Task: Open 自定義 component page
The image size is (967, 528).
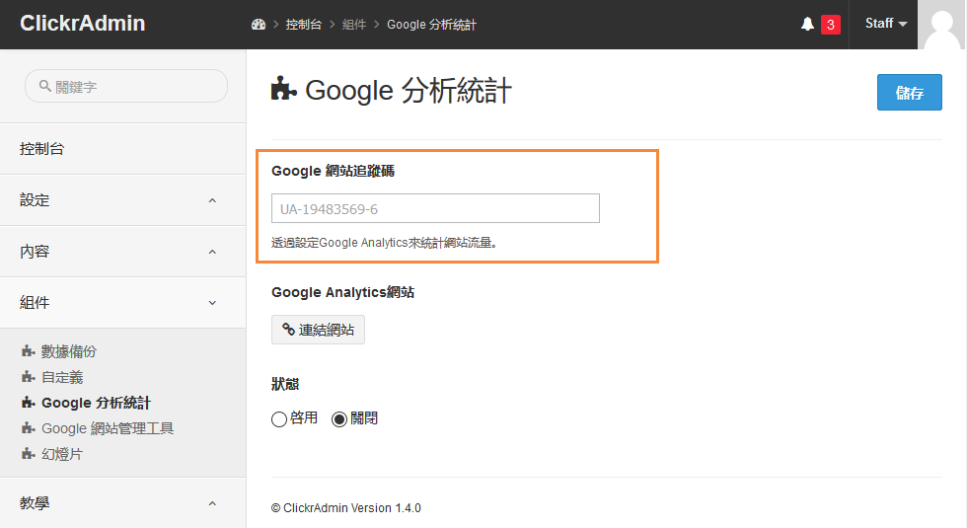Action: (x=61, y=377)
